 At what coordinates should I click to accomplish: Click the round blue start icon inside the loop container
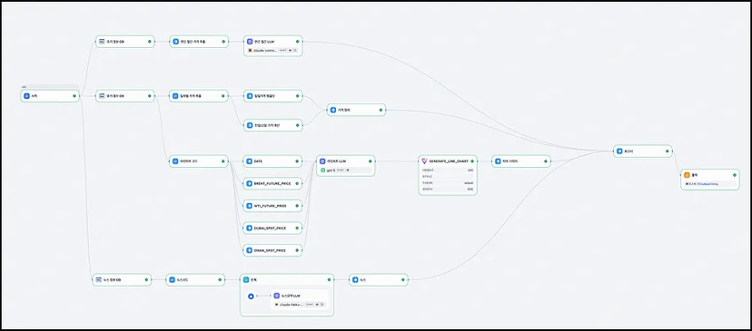(251, 297)
